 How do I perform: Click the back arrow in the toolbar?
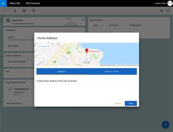pyautogui.click(x=6, y=11)
